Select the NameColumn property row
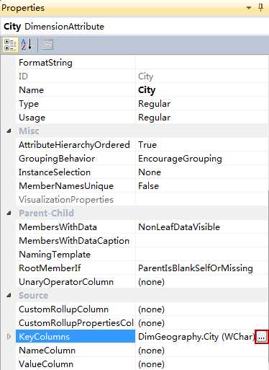Viewport: 269px width, 370px height. point(142,351)
